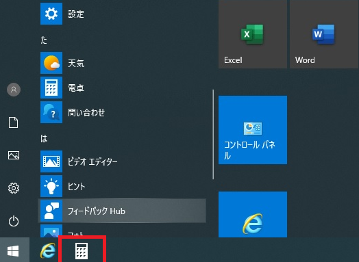Open the 問い合わせ help app icon
This screenshot has height=262, width=359.
click(51, 112)
